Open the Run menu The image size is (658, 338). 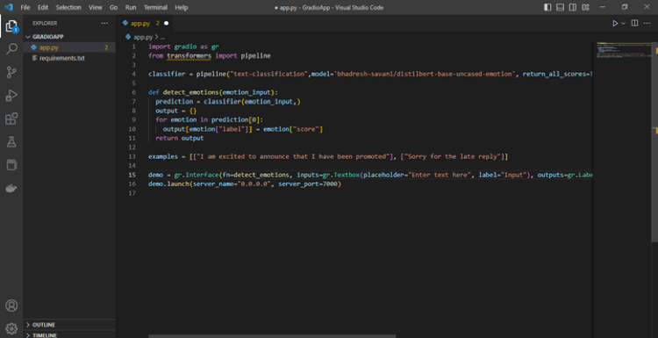click(x=131, y=8)
